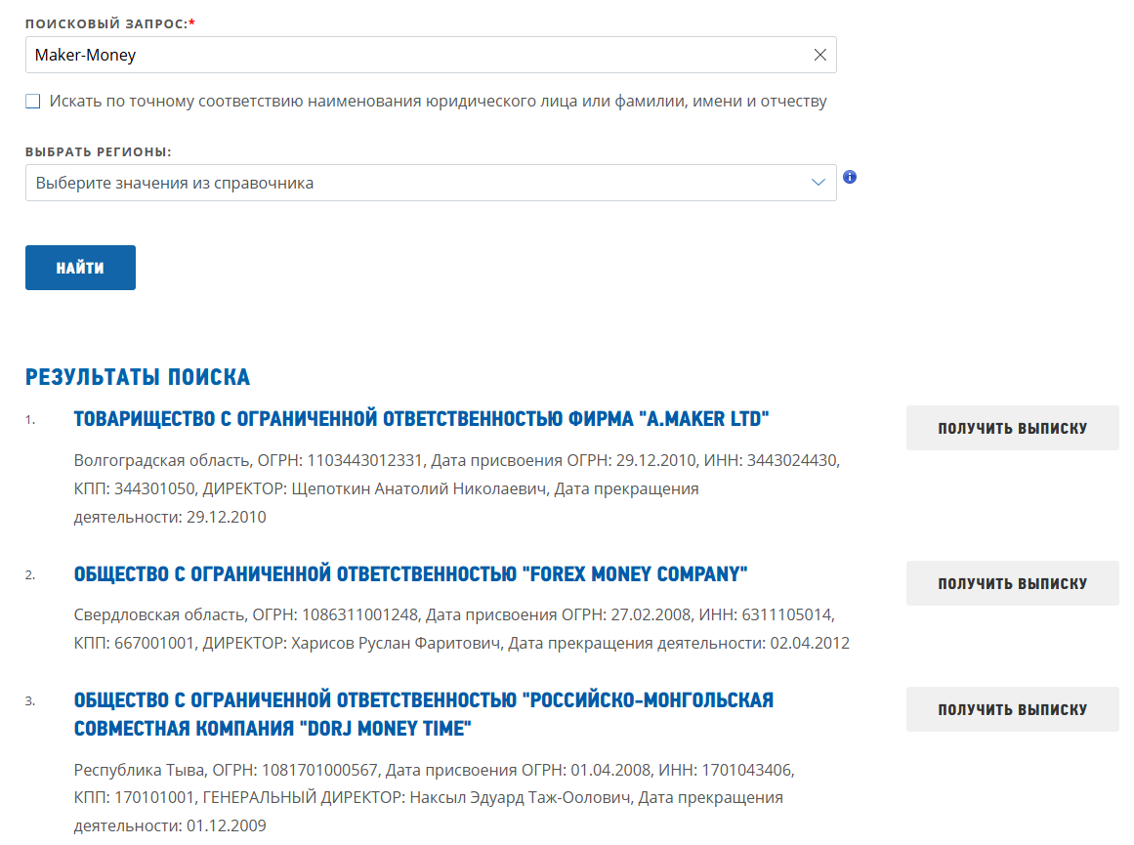The height and width of the screenshot is (845, 1134).
Task: Select the Волгоградская область details text
Action: tap(457, 488)
